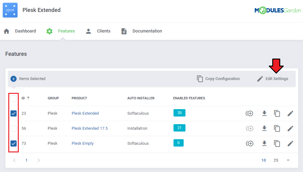Check the checkbox for product ID 56
The height and width of the screenshot is (172, 303).
[14, 128]
